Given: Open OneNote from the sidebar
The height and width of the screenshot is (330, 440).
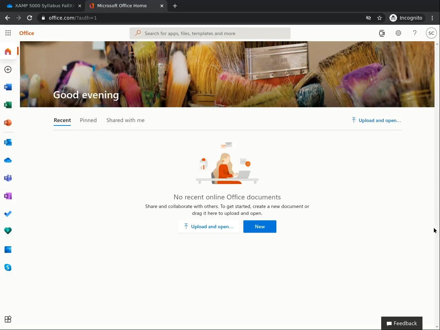Looking at the screenshot, I should 8,196.
